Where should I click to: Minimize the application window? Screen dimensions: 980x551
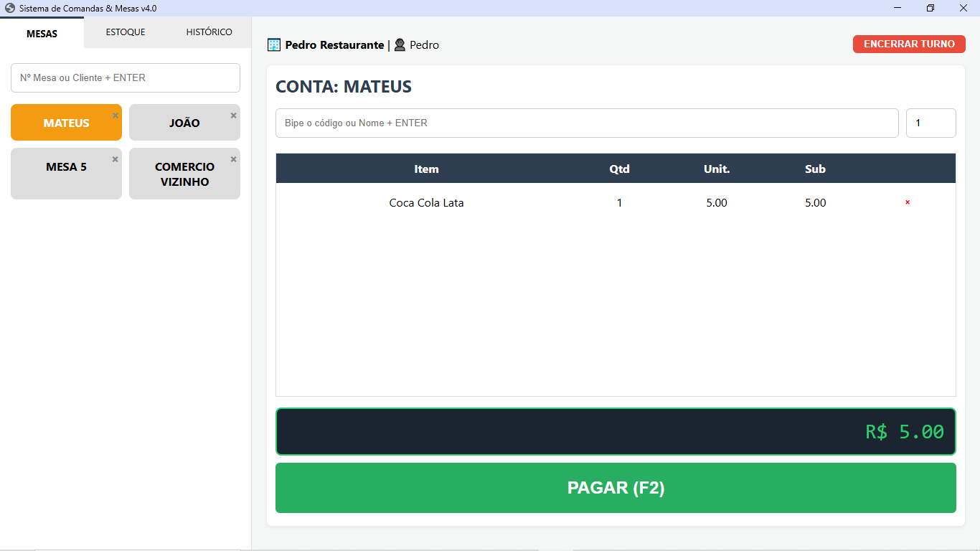[897, 8]
